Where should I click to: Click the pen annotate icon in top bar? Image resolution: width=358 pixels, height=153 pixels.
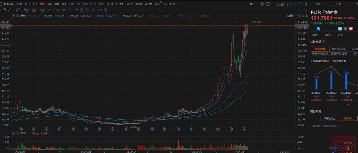click(x=283, y=4)
